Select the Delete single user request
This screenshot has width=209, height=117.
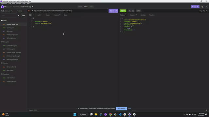pos(13,35)
